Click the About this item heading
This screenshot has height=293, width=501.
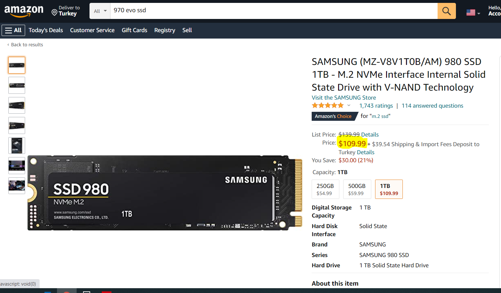(335, 283)
